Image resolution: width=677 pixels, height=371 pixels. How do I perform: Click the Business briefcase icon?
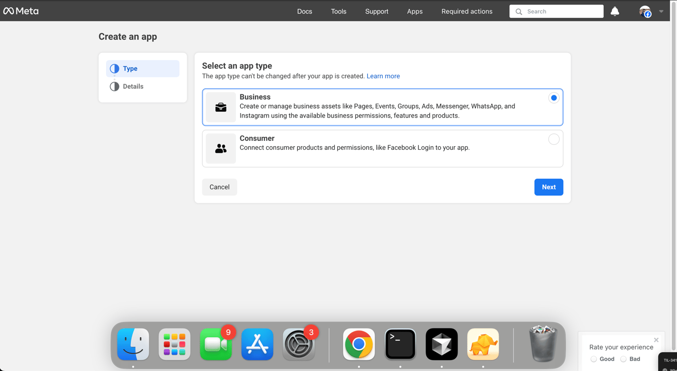tap(221, 107)
